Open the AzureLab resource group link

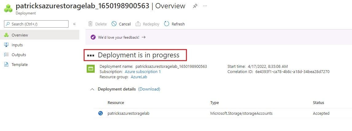coord(139,77)
